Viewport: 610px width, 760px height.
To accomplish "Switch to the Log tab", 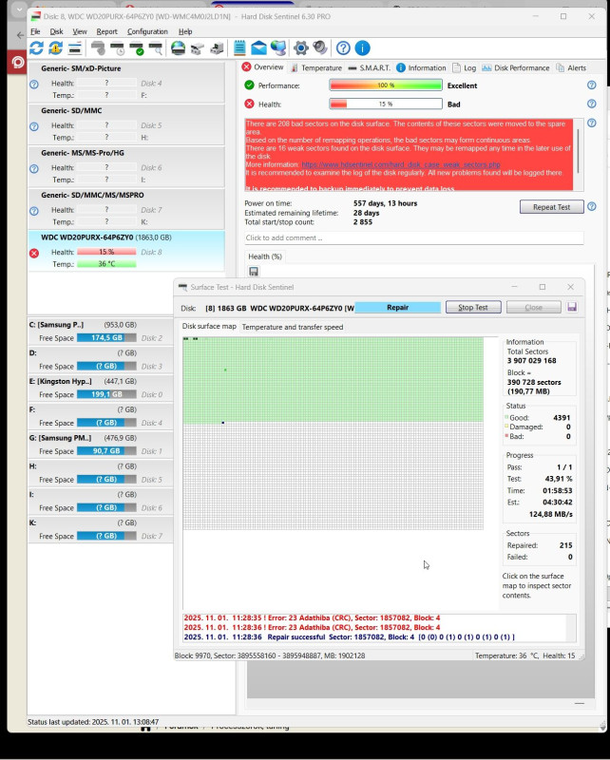I will [464, 67].
